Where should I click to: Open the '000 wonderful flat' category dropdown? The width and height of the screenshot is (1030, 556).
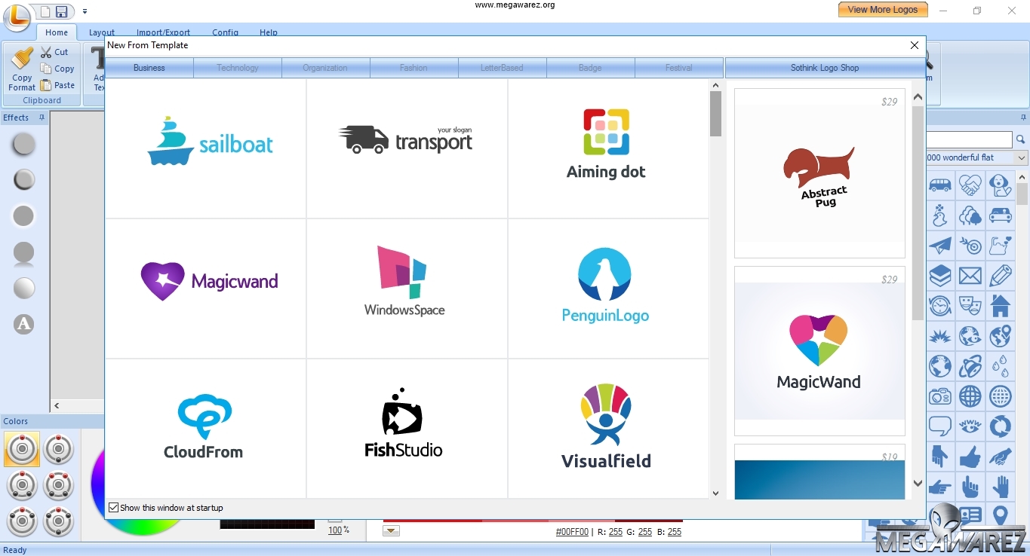(1021, 157)
